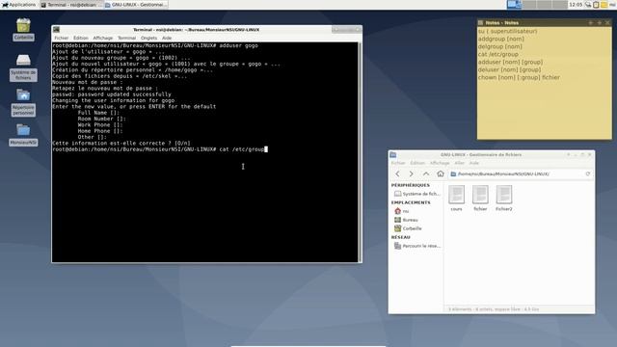Select the fichier file icon
Screen dimensions: 617x347
(480, 199)
